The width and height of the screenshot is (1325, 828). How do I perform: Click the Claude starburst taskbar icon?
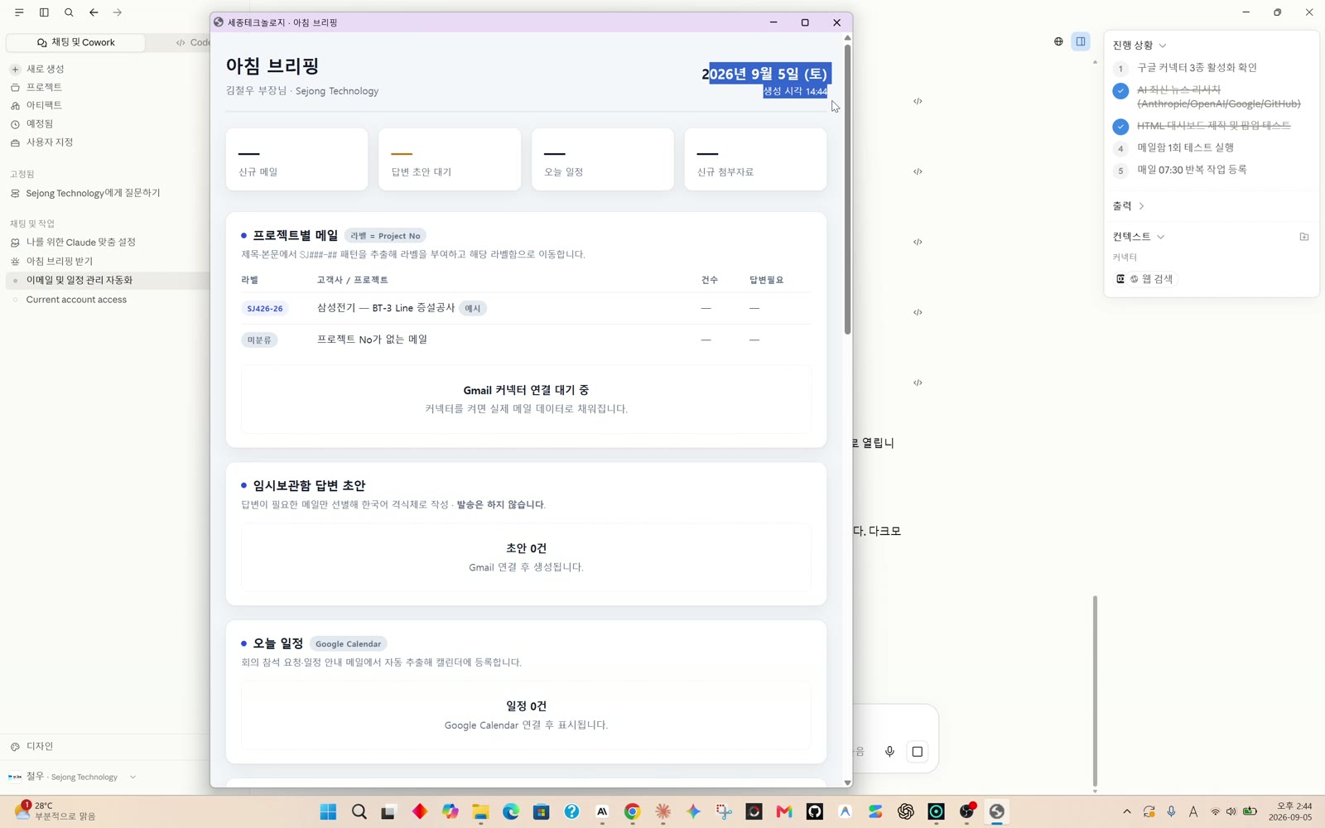click(662, 811)
